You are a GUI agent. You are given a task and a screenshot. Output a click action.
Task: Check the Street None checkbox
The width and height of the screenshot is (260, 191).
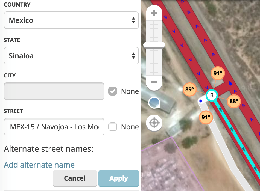click(x=113, y=127)
